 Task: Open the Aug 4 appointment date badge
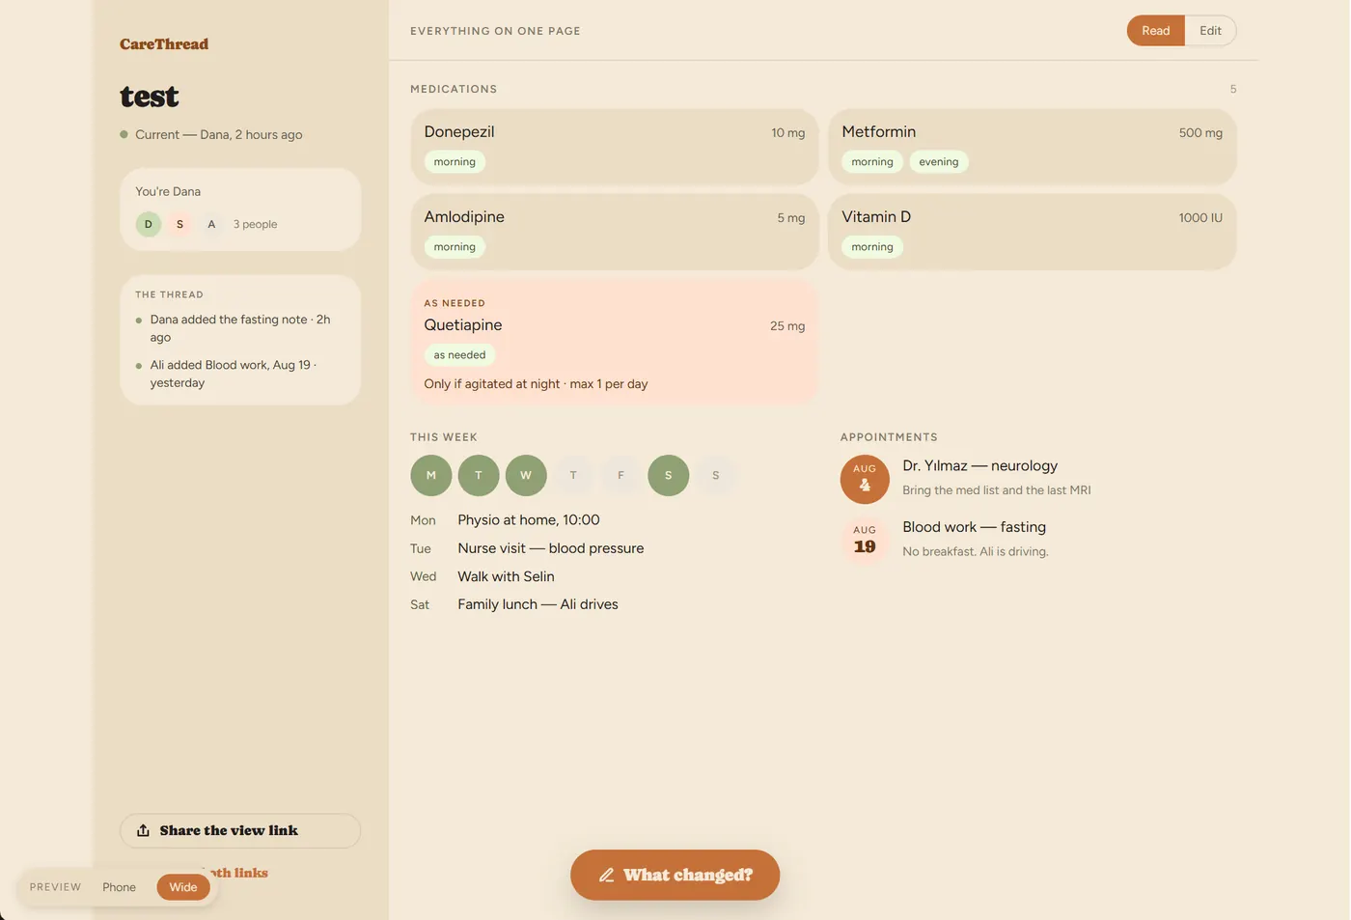tap(865, 479)
